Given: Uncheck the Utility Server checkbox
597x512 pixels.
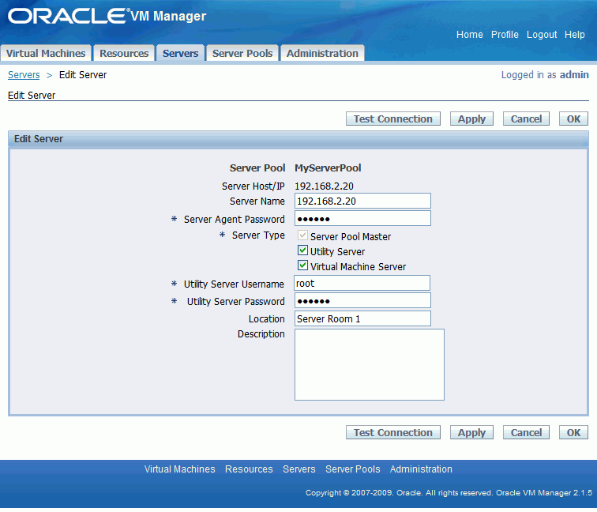Looking at the screenshot, I should tap(302, 250).
